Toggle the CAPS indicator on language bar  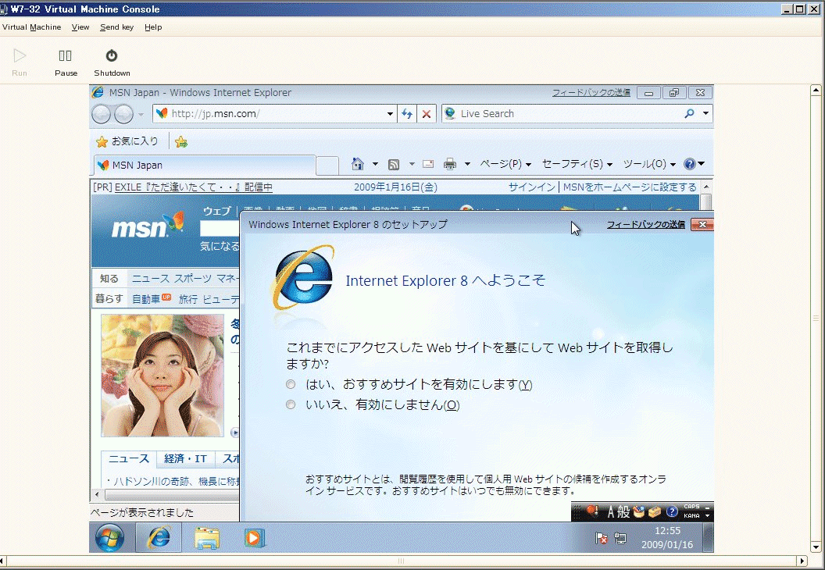coord(691,507)
